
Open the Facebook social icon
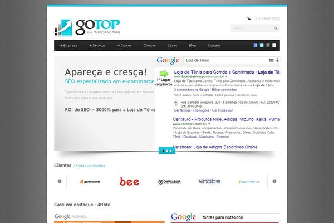(255, 46)
